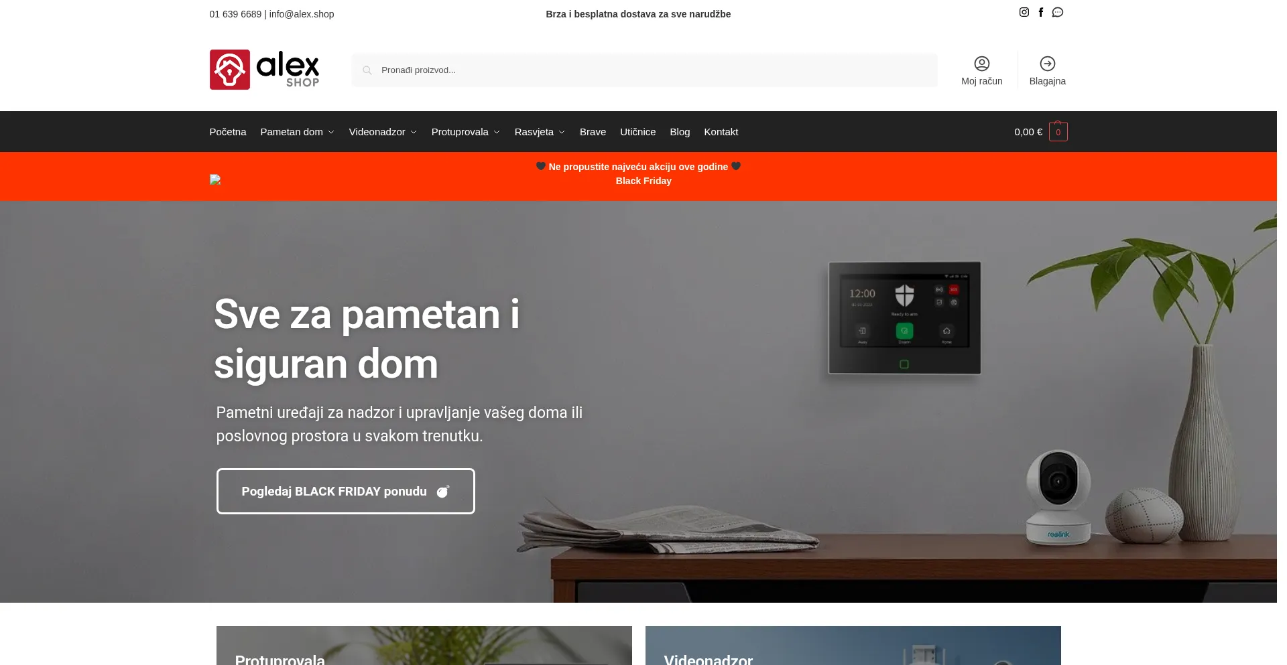
Task: Open the Instagram social icon
Action: click(1024, 12)
